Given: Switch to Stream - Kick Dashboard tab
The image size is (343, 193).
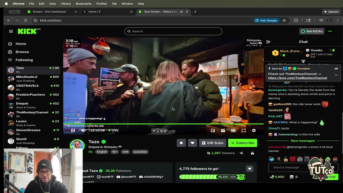Looking at the screenshot, I should [x=52, y=12].
